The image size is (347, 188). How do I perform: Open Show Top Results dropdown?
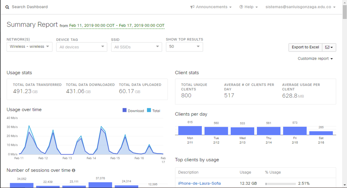[184, 47]
